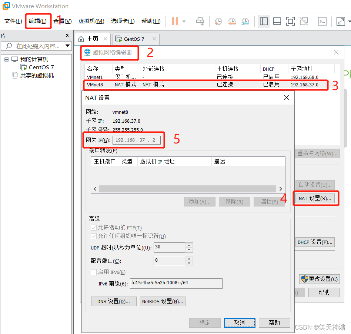Click 帮助 in NAT 设置 dialog

[x=274, y=323]
